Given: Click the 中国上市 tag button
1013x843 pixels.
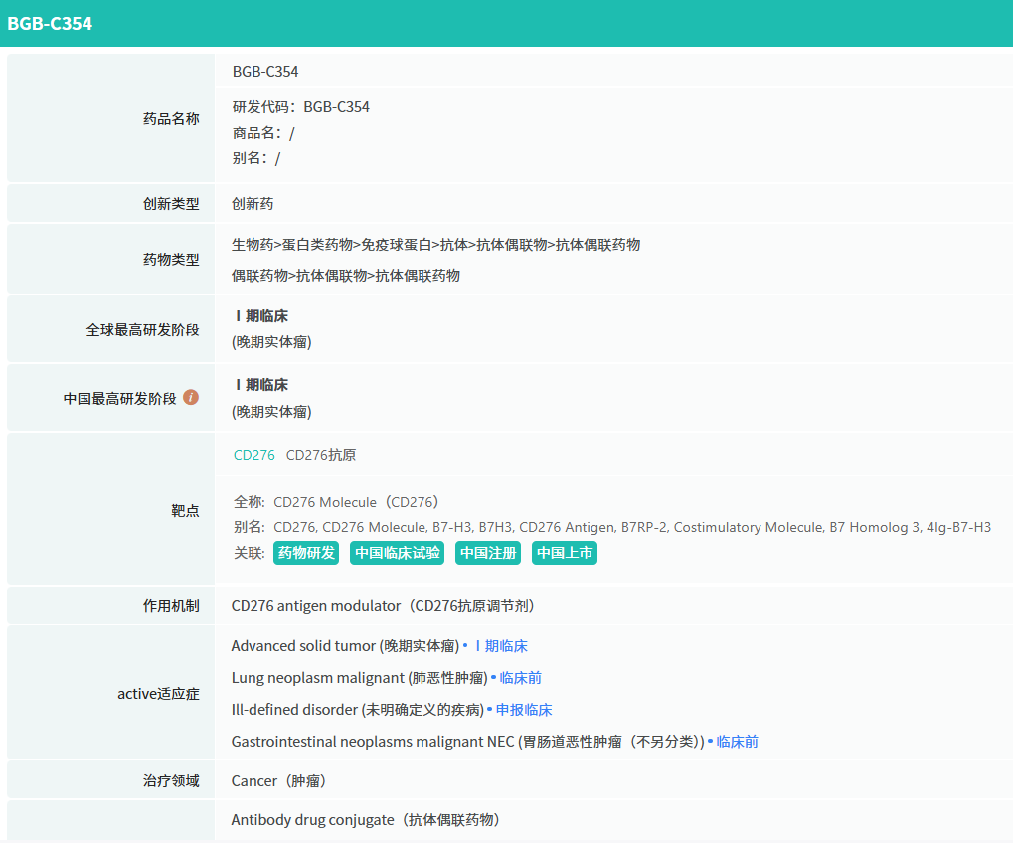Looking at the screenshot, I should [565, 553].
